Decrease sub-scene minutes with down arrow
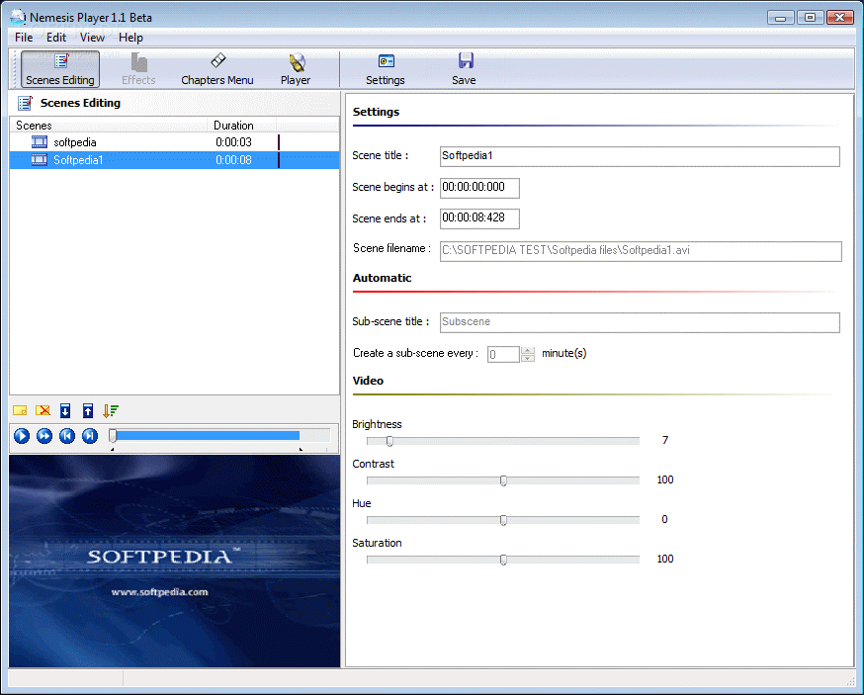Image resolution: width=864 pixels, height=695 pixels. (x=528, y=358)
